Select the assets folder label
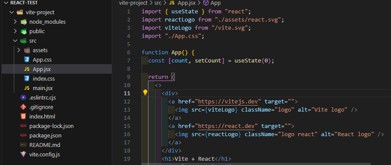 pyautogui.click(x=40, y=50)
